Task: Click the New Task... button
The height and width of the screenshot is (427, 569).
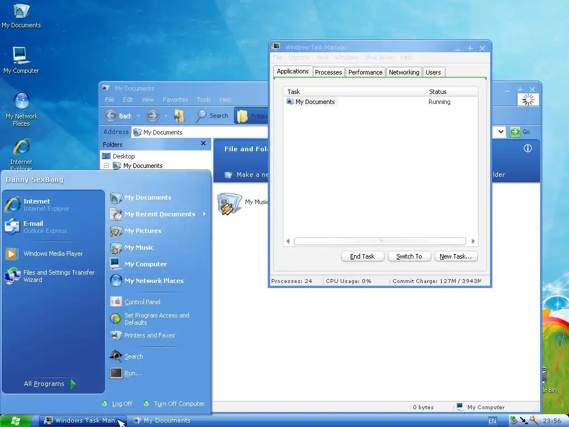Action: click(x=456, y=256)
